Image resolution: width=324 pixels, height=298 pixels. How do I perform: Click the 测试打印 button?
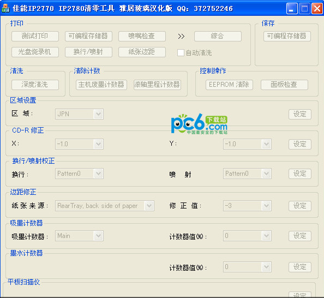[35, 36]
